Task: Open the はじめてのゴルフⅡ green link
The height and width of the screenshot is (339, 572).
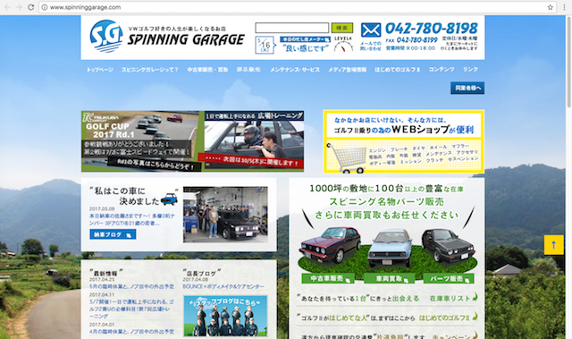Action: 448,318
